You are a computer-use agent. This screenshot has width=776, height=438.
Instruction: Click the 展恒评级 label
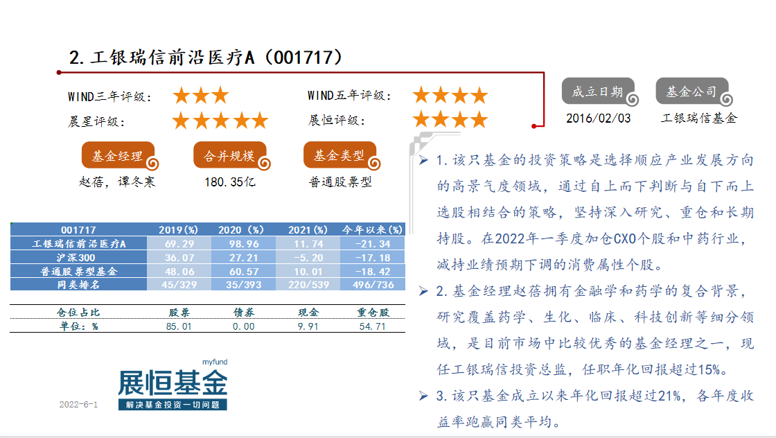pos(337,121)
